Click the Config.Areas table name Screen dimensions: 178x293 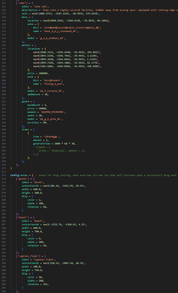click(x=19, y=175)
